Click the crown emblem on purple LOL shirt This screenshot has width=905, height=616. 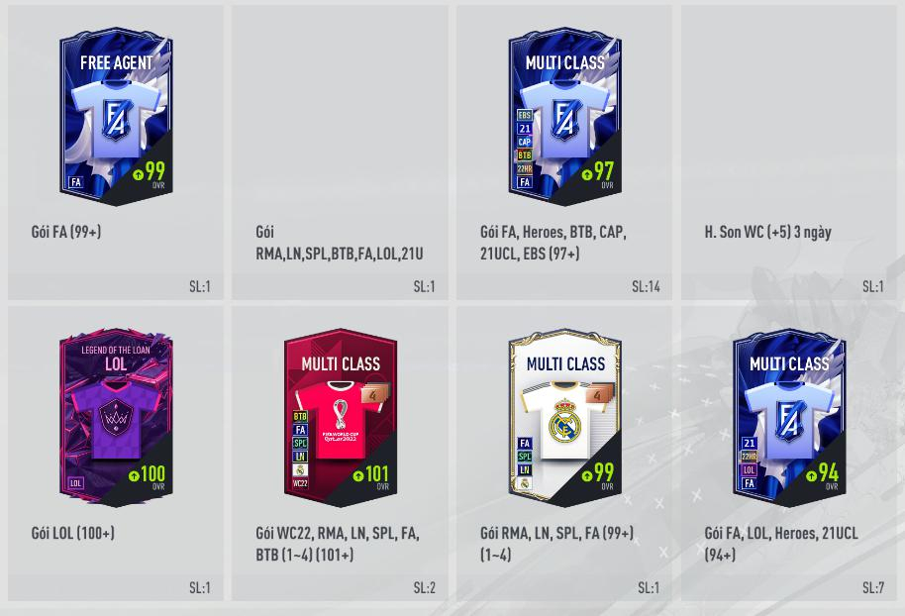116,418
